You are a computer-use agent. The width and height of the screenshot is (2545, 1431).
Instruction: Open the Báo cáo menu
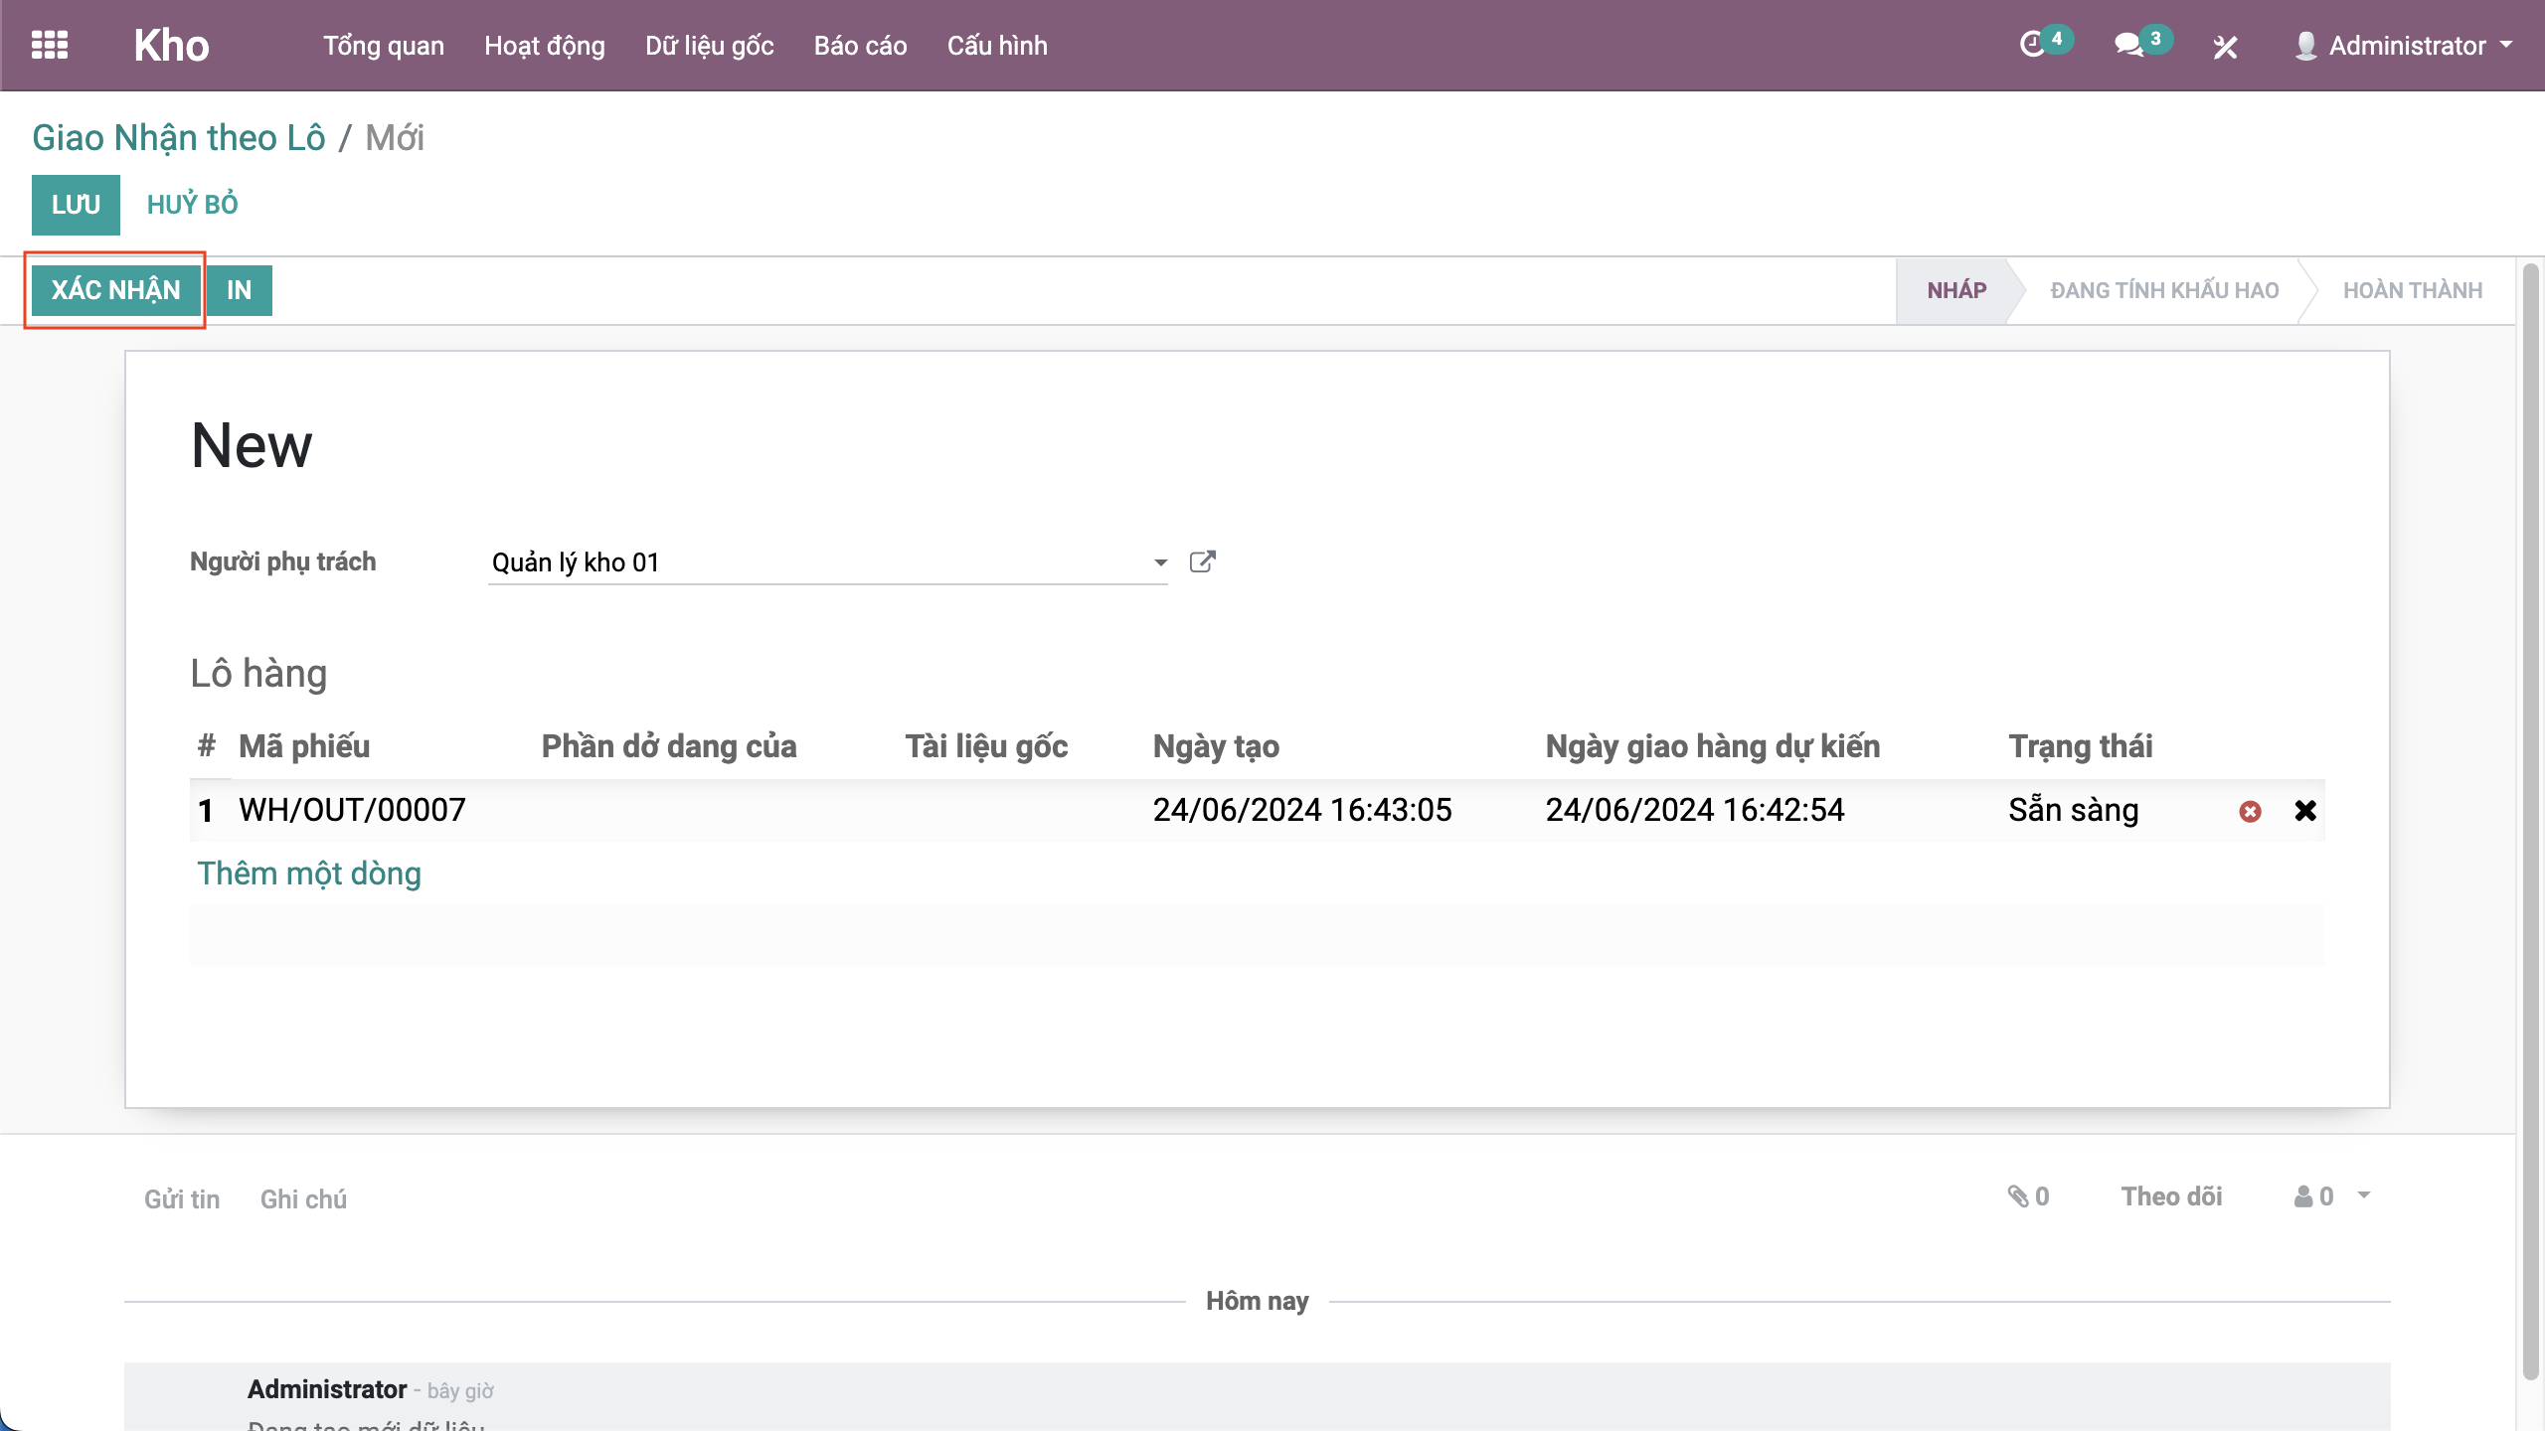[860, 46]
